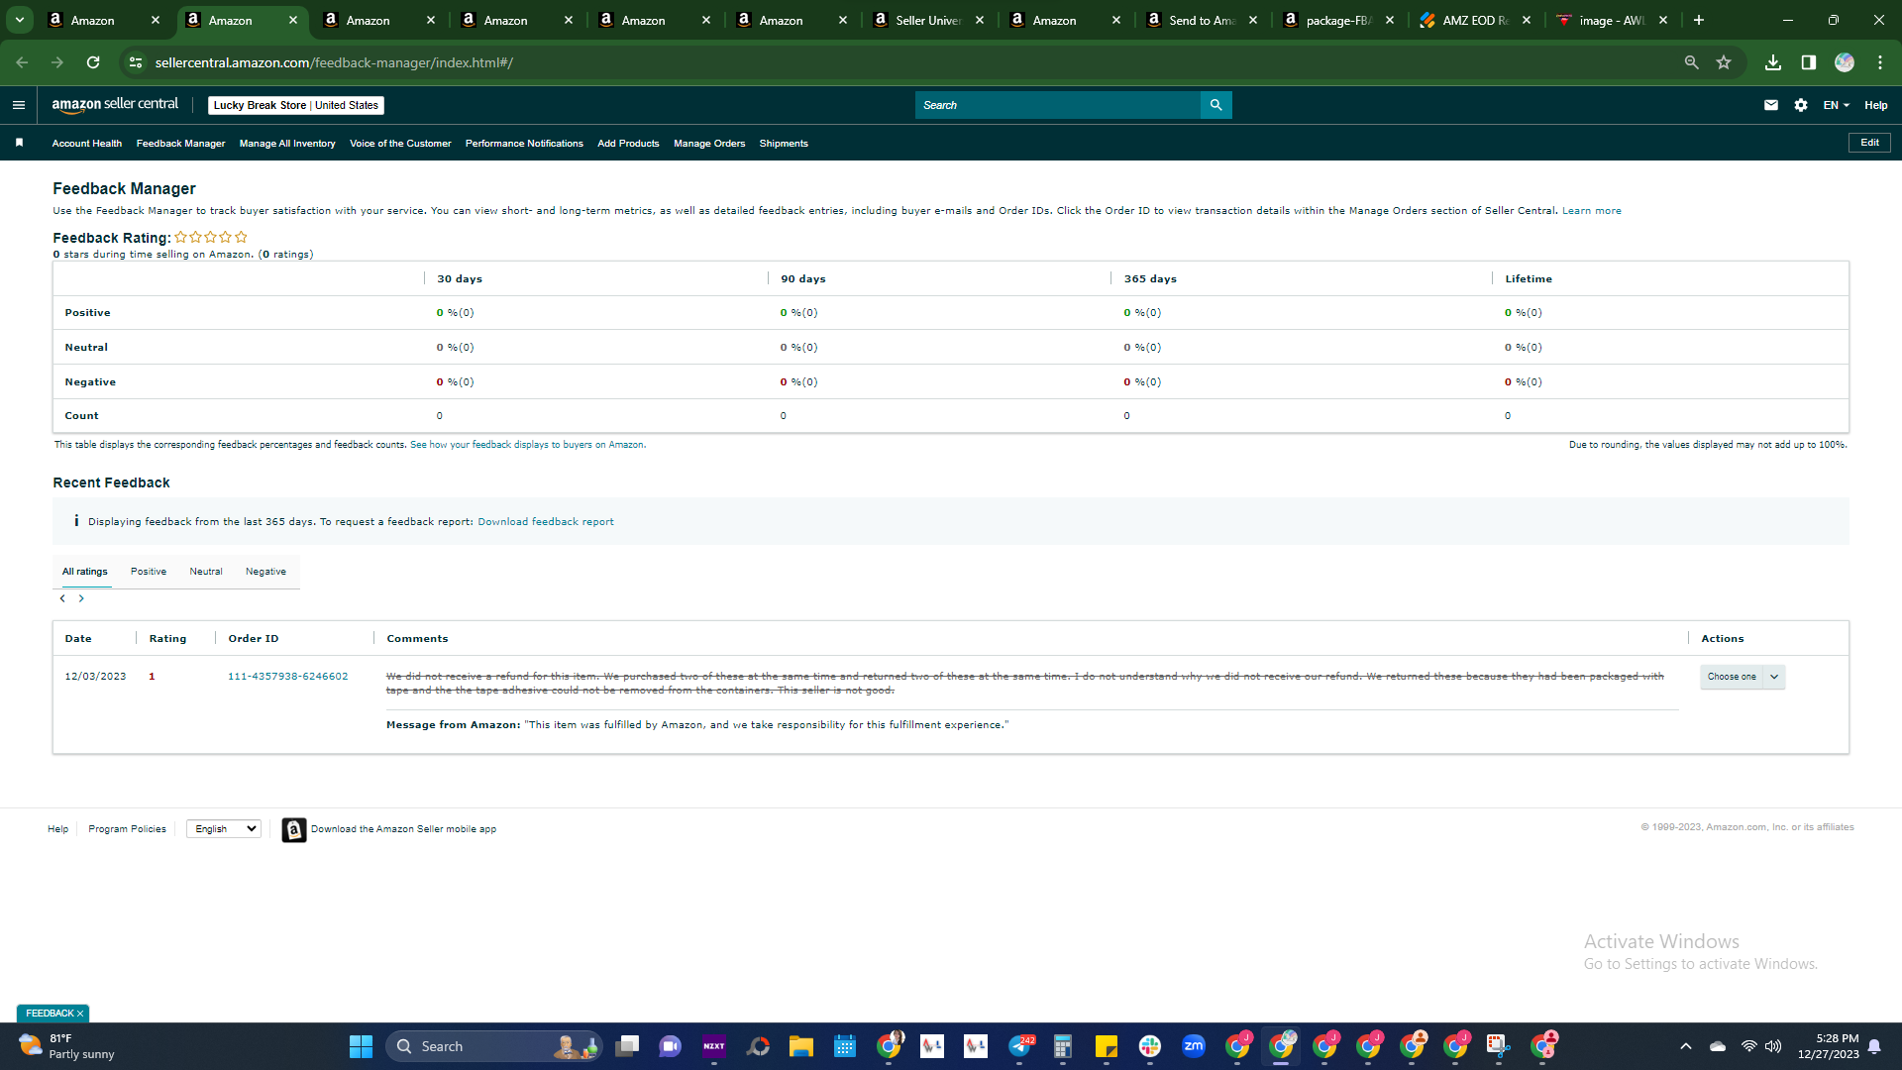The height and width of the screenshot is (1070, 1902).
Task: Open Manage All Inventory in the navigation bar
Action: 287,144
